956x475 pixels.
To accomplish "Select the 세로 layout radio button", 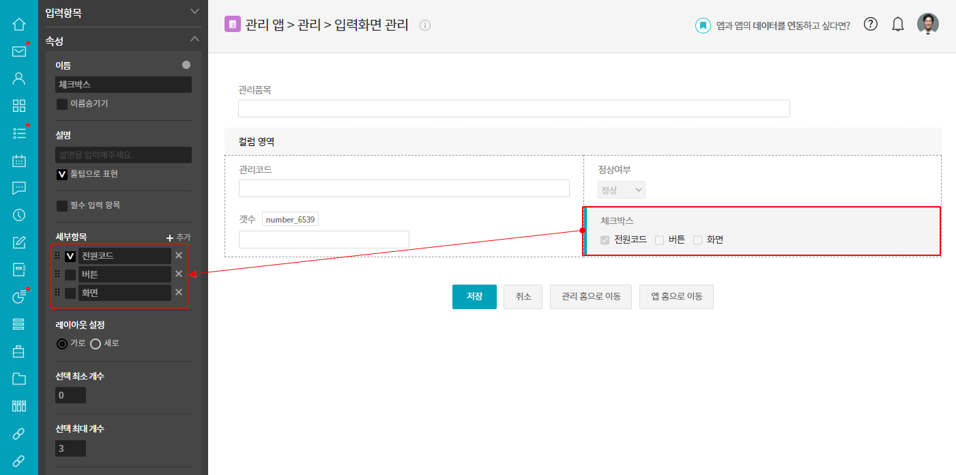I will 96,344.
